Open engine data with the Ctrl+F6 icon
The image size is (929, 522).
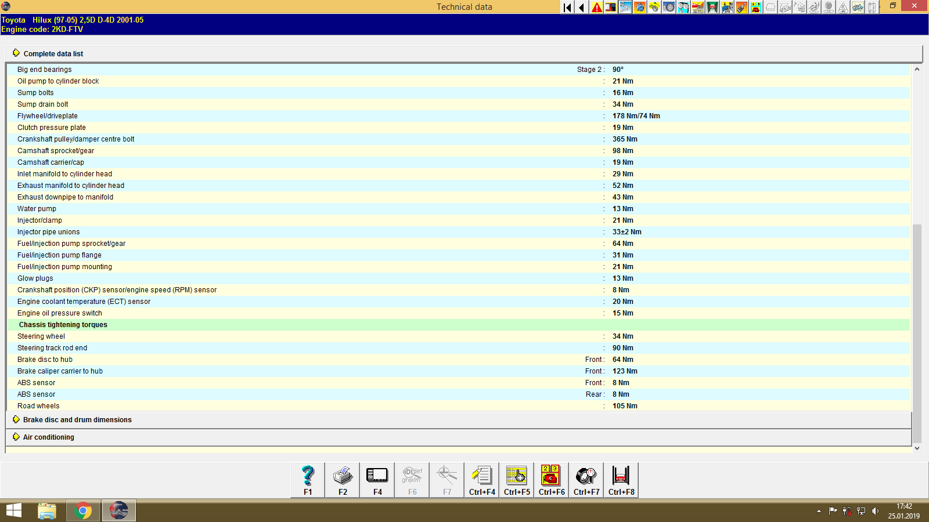tap(551, 479)
